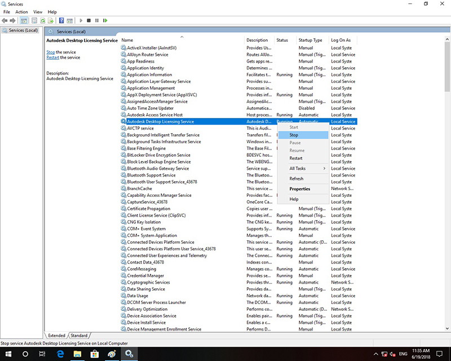Image resolution: width=451 pixels, height=361 pixels.
Task: Sort by the Name column header
Action: click(182, 40)
